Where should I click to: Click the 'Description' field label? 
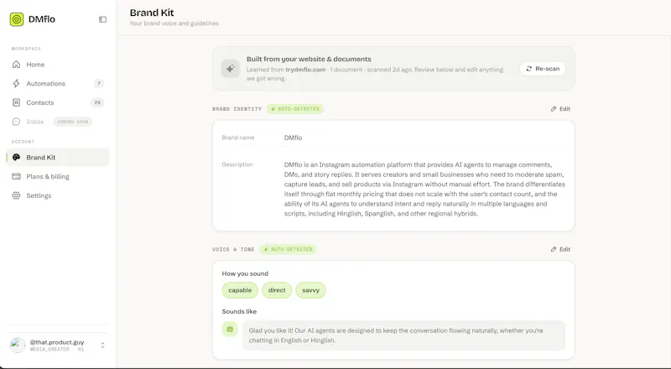click(237, 164)
